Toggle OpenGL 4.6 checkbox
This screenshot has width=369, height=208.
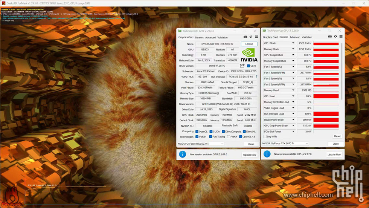click(241, 137)
